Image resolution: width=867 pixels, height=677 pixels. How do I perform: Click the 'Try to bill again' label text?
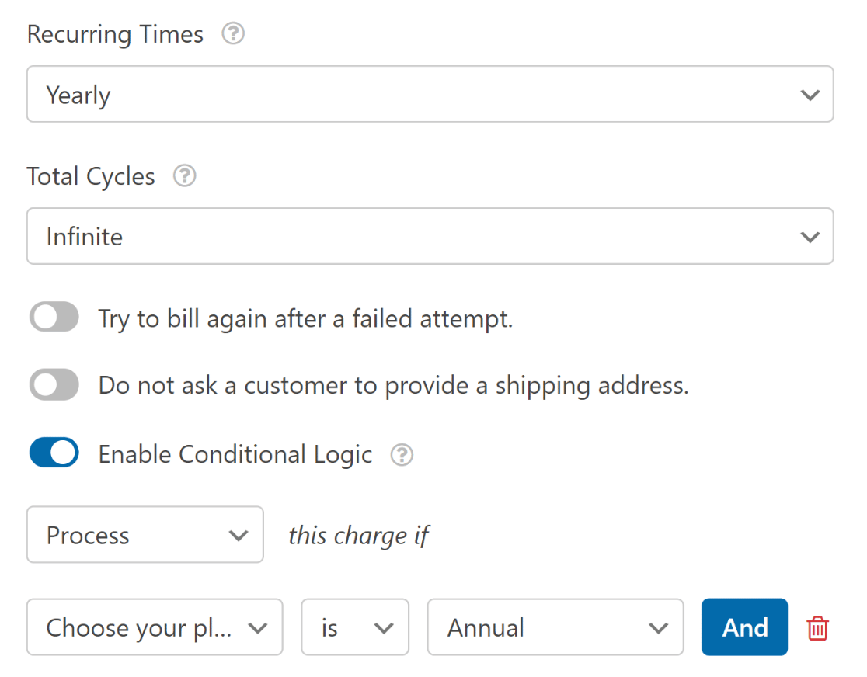point(305,318)
